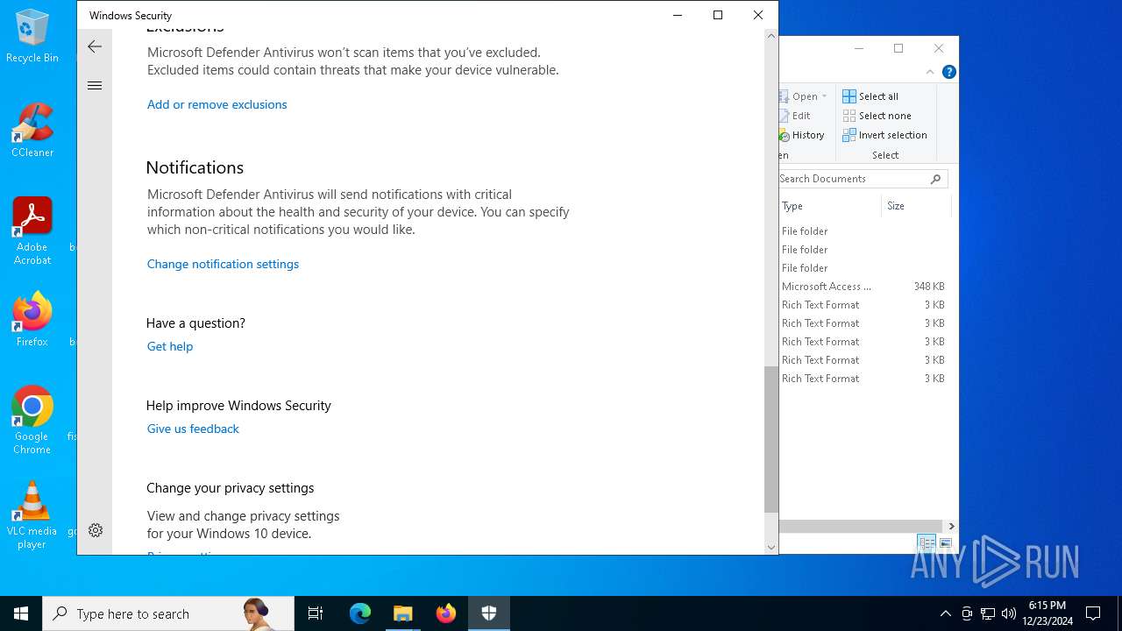Image resolution: width=1122 pixels, height=631 pixels.
Task: Select Windows Security taskbar button
Action: pos(489,613)
